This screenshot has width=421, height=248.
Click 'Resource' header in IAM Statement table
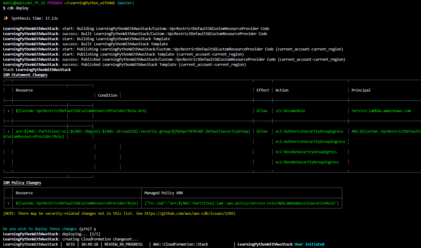pos(24,90)
